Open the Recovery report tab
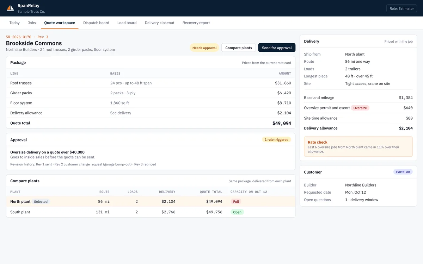 pyautogui.click(x=196, y=23)
